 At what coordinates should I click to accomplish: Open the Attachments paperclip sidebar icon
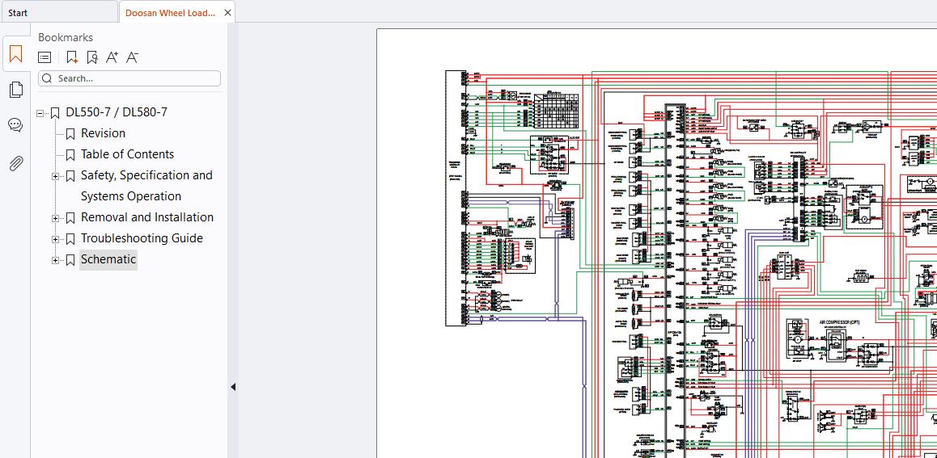click(15, 162)
